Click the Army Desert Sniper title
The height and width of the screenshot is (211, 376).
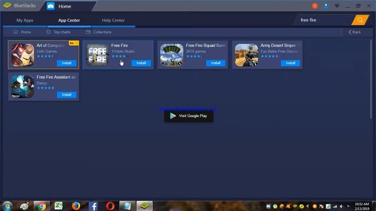[x=278, y=46]
